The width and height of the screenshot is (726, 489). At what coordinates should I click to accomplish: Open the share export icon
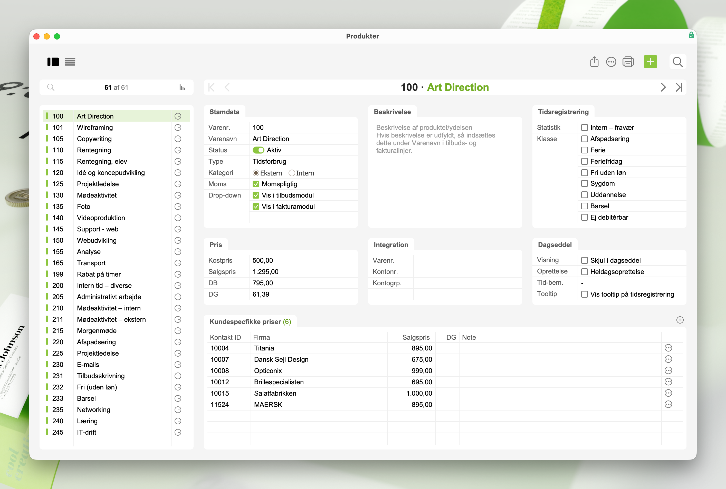[x=594, y=62]
